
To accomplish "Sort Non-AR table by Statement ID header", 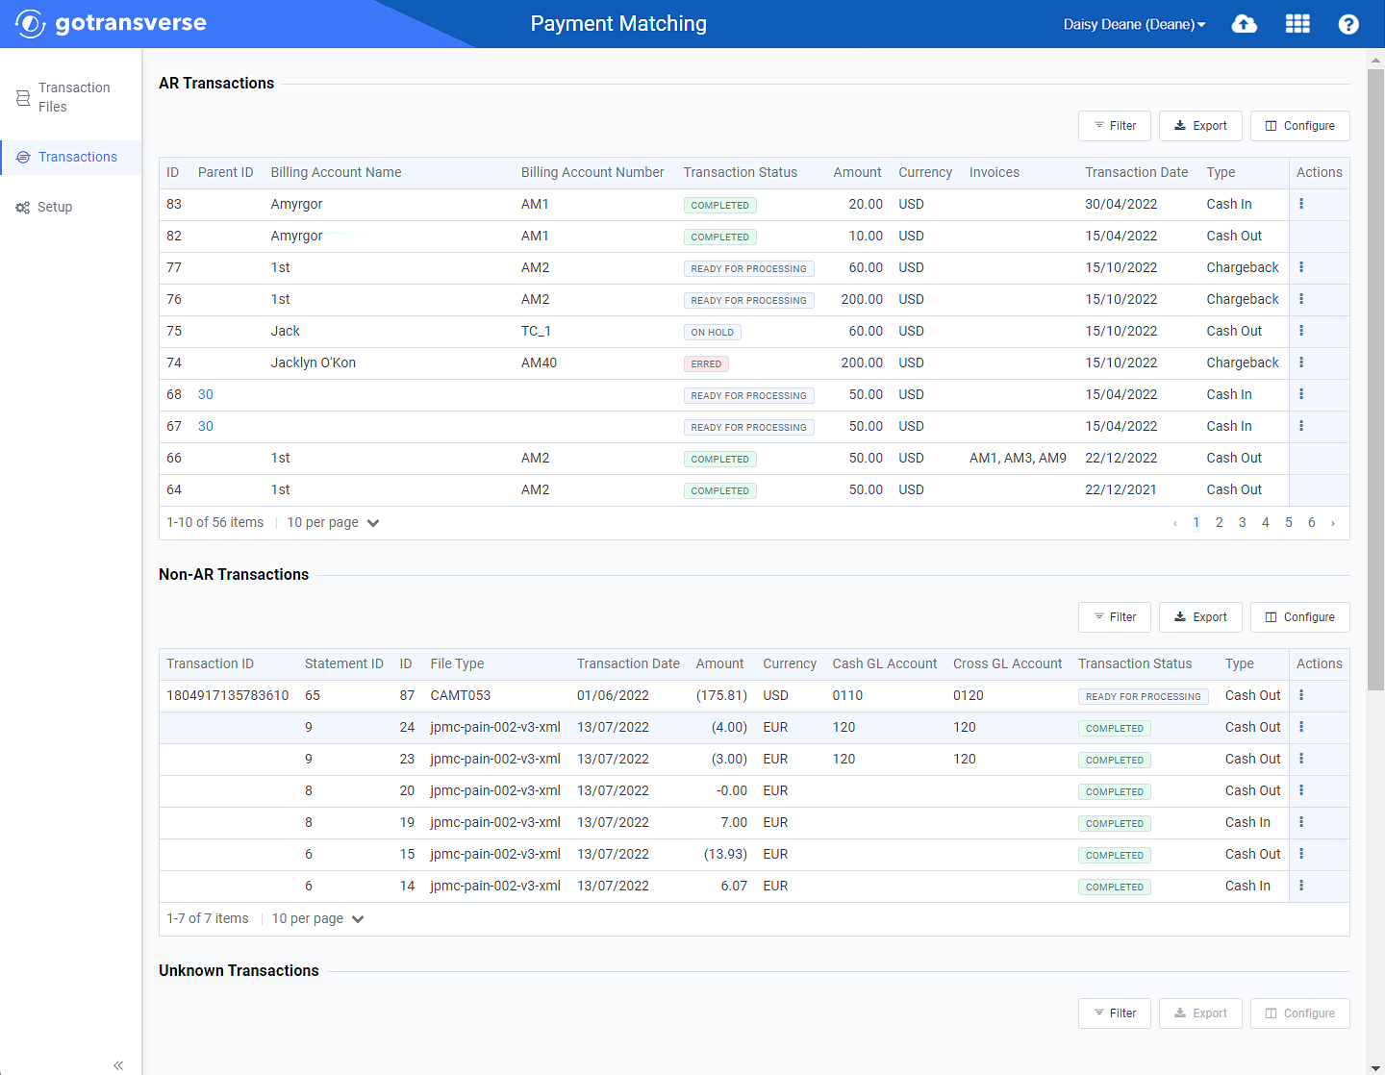I will [343, 663].
